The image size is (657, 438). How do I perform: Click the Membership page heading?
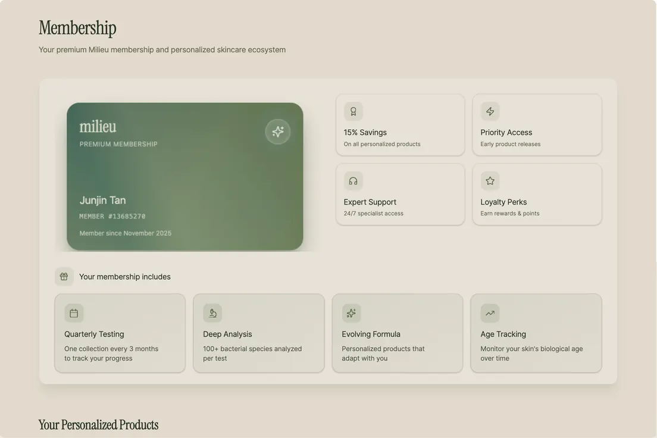click(77, 28)
